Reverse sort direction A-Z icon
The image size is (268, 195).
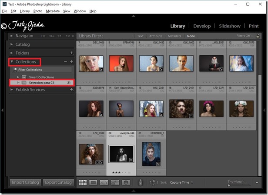point(154,182)
